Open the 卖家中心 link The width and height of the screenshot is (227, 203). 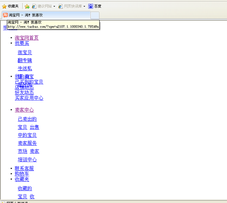pyautogui.click(x=24, y=110)
